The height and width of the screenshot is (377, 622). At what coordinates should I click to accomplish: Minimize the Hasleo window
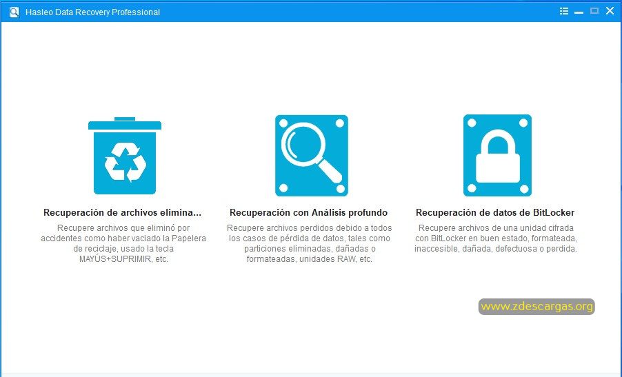(579, 12)
